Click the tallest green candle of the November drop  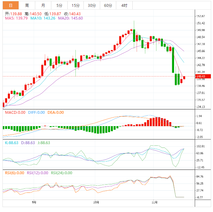[173, 60]
